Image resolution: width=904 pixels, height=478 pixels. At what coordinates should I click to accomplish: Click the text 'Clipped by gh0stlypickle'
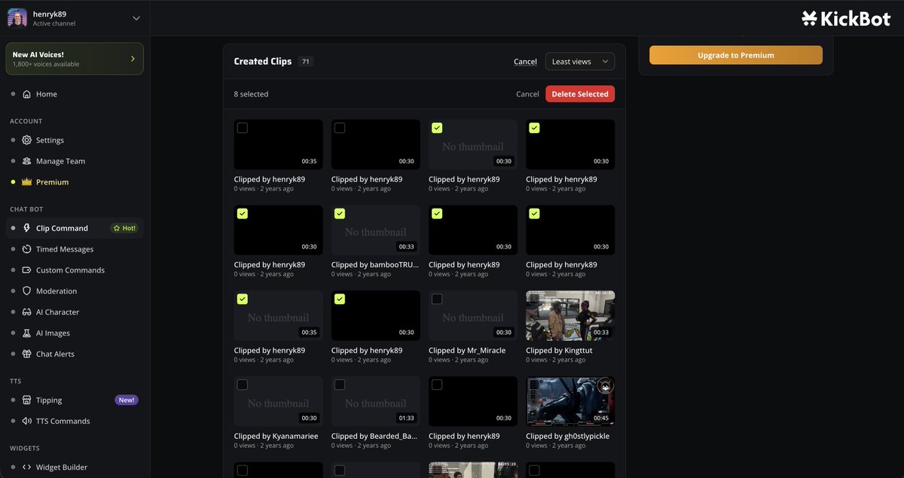point(568,437)
